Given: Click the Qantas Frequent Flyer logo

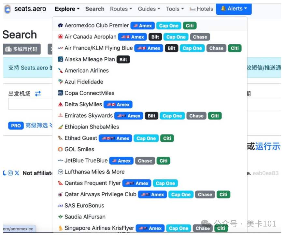Looking at the screenshot, I should click(x=60, y=183).
